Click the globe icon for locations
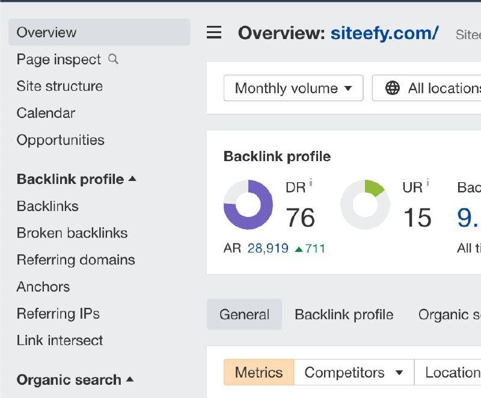The image size is (481, 398). coord(393,88)
